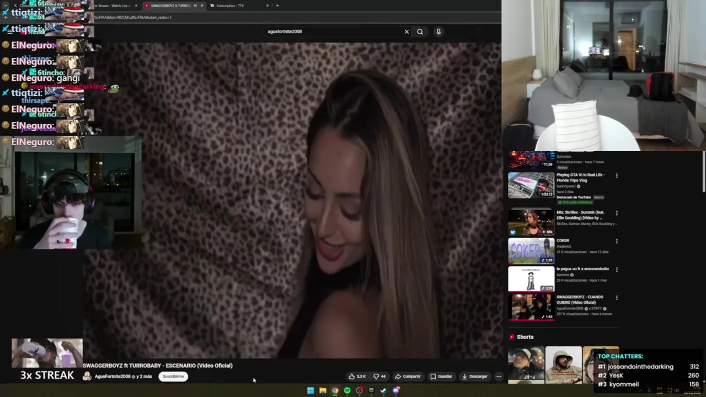The width and height of the screenshot is (706, 397).
Task: Open the Compartir share button
Action: pos(408,377)
